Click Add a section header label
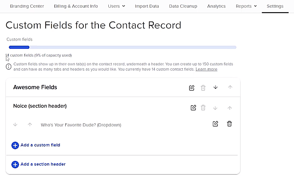 click(43, 164)
